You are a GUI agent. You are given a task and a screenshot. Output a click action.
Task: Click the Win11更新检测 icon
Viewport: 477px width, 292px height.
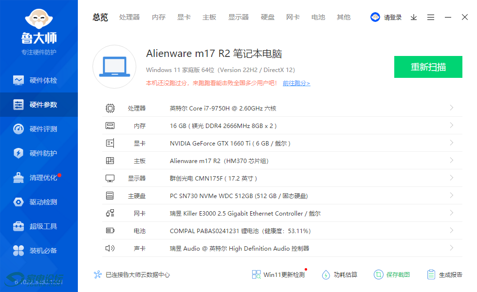coord(256,274)
